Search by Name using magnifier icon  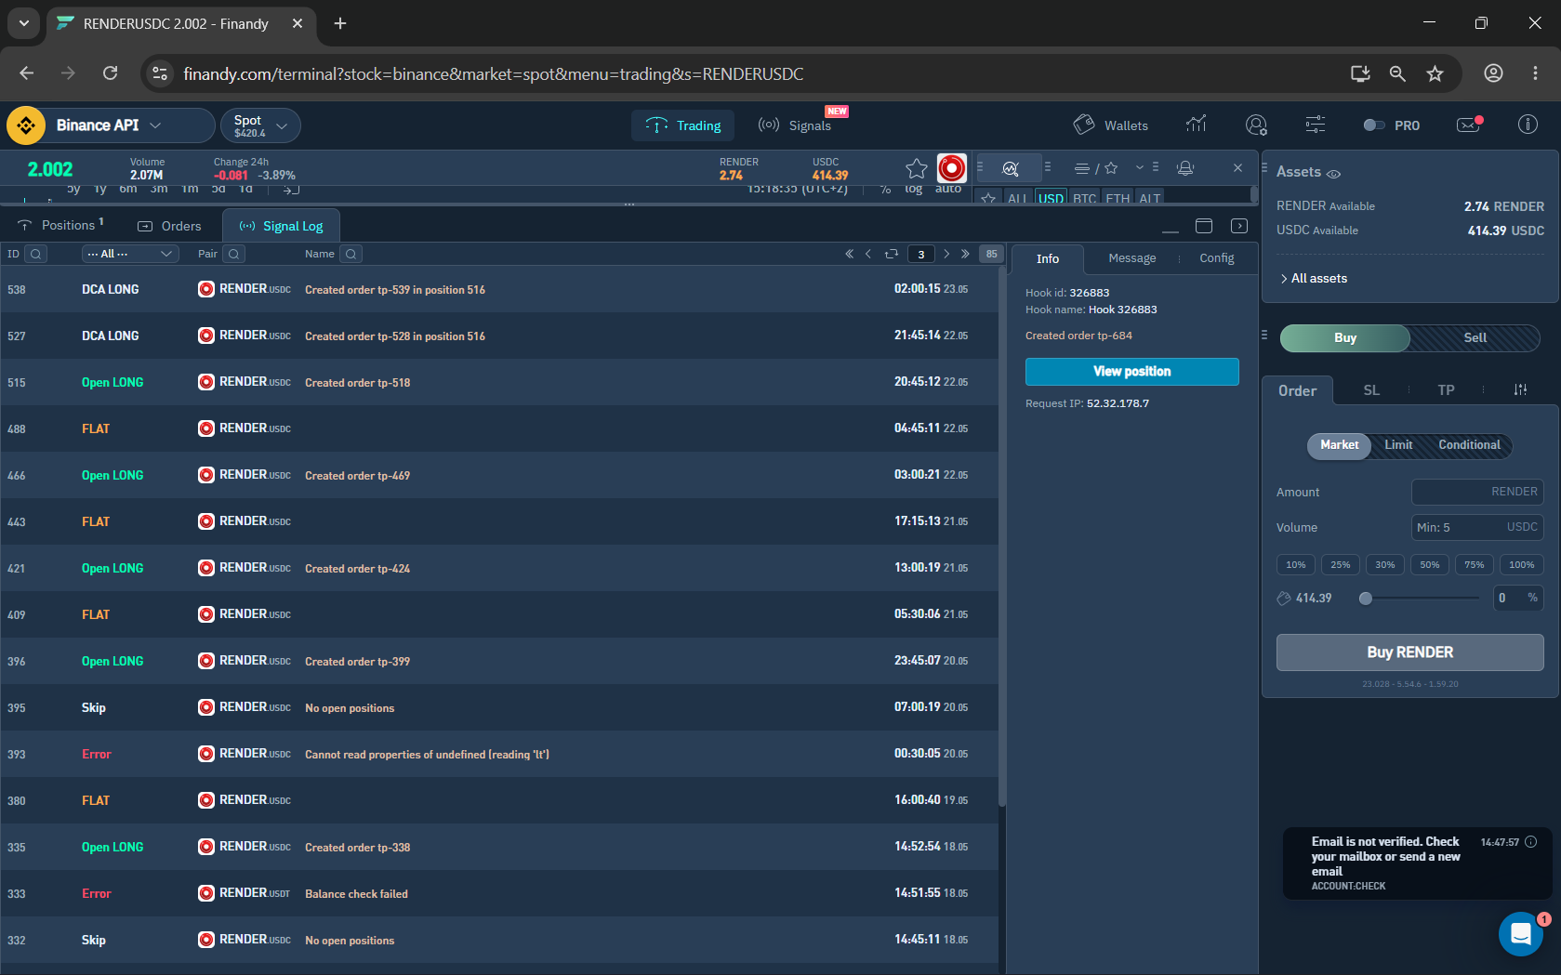[351, 254]
